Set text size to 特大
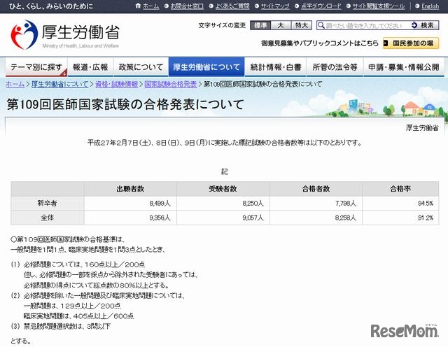Image resolution: width=448 pixels, height=347 pixels. [x=302, y=25]
